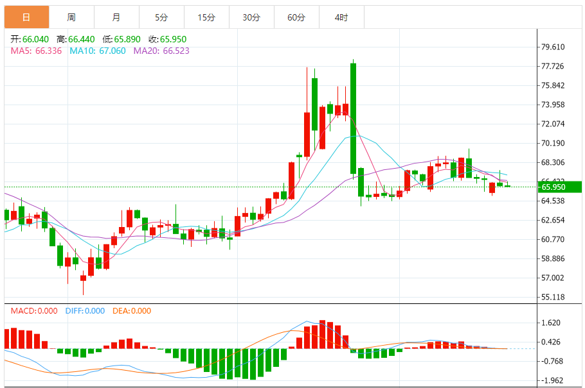Click the 75.842 price axis label

click(553, 85)
